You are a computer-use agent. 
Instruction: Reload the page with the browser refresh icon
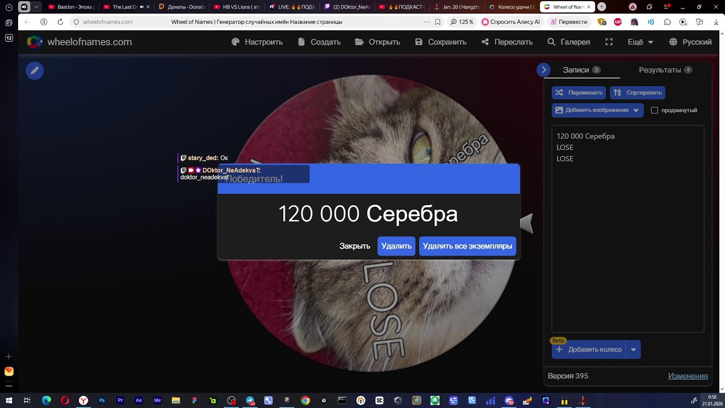pyautogui.click(x=60, y=22)
